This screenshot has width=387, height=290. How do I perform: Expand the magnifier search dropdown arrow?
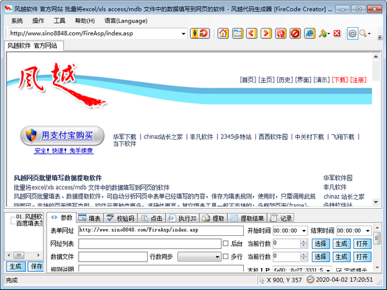pos(369,34)
